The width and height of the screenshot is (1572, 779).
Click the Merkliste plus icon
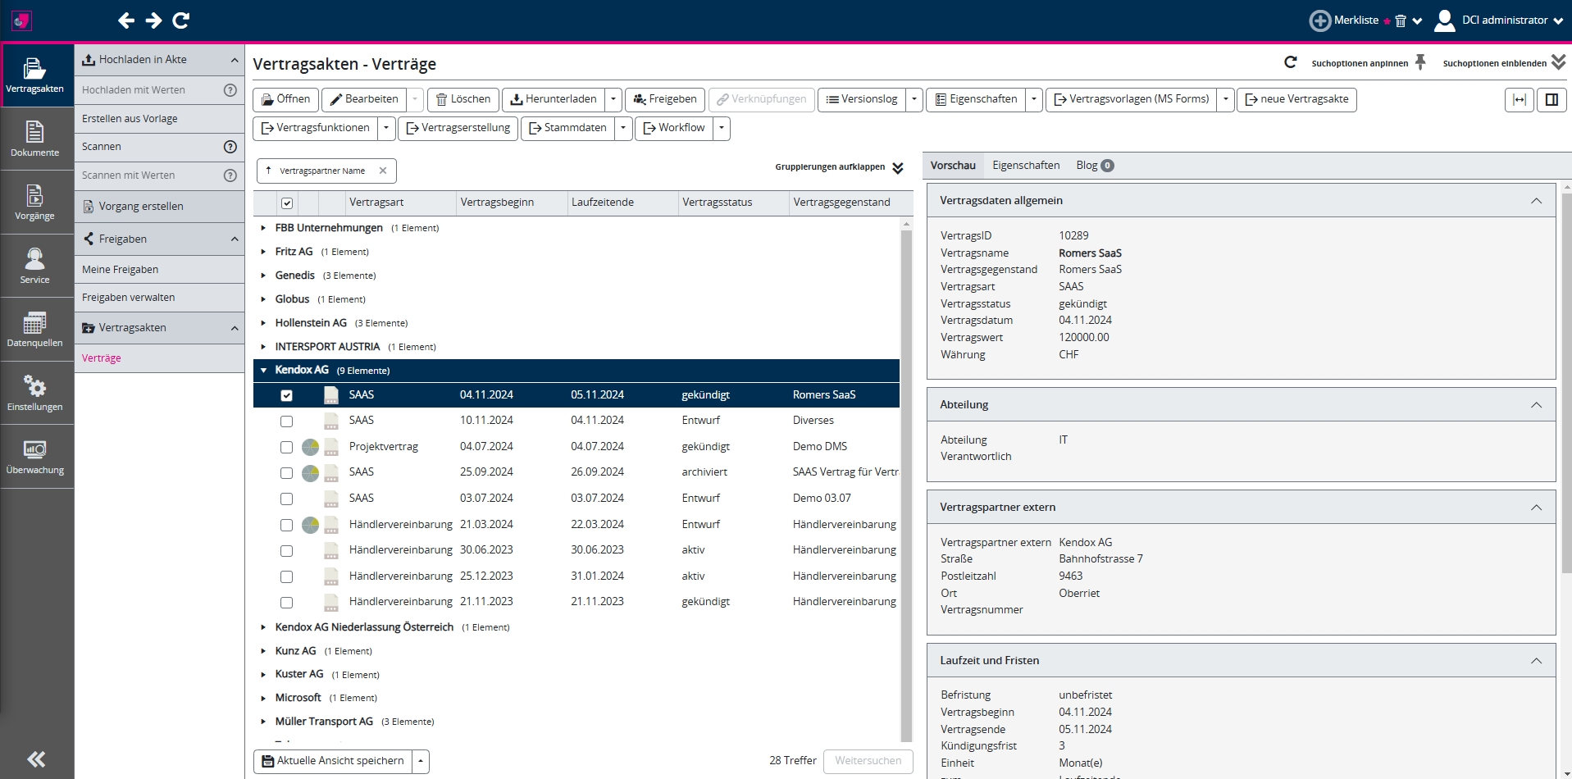1319,20
